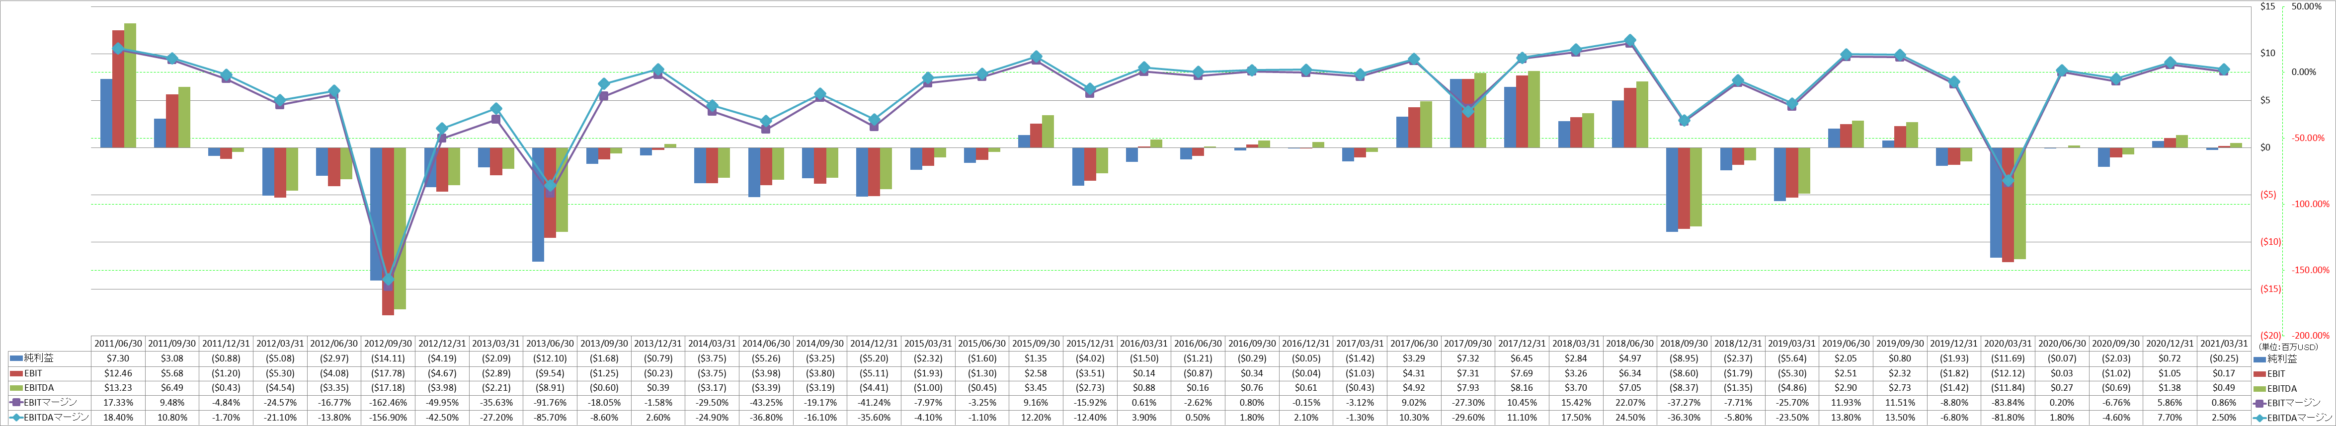Click the 2018/09/30 date header cell

coord(1683,345)
